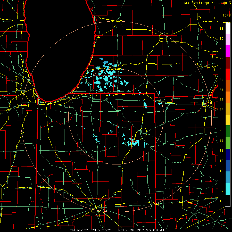Click the 50 legend value
Screen dimensions: 232x232
(221, 69)
